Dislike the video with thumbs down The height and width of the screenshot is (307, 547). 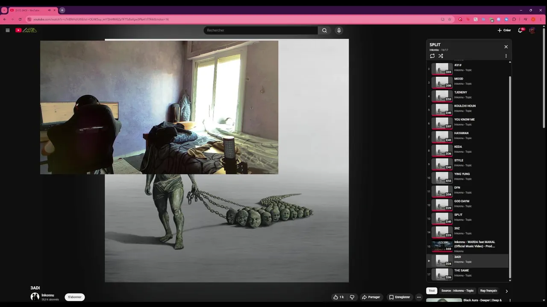pyautogui.click(x=352, y=297)
